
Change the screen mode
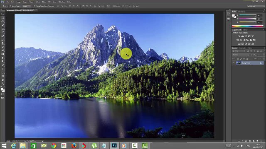[2, 98]
